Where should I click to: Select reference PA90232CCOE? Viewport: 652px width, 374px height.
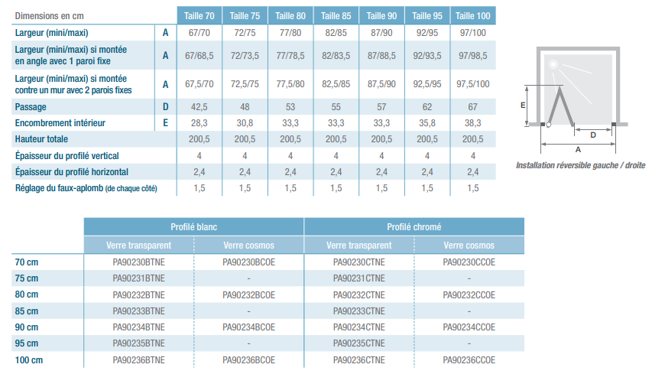[469, 295]
